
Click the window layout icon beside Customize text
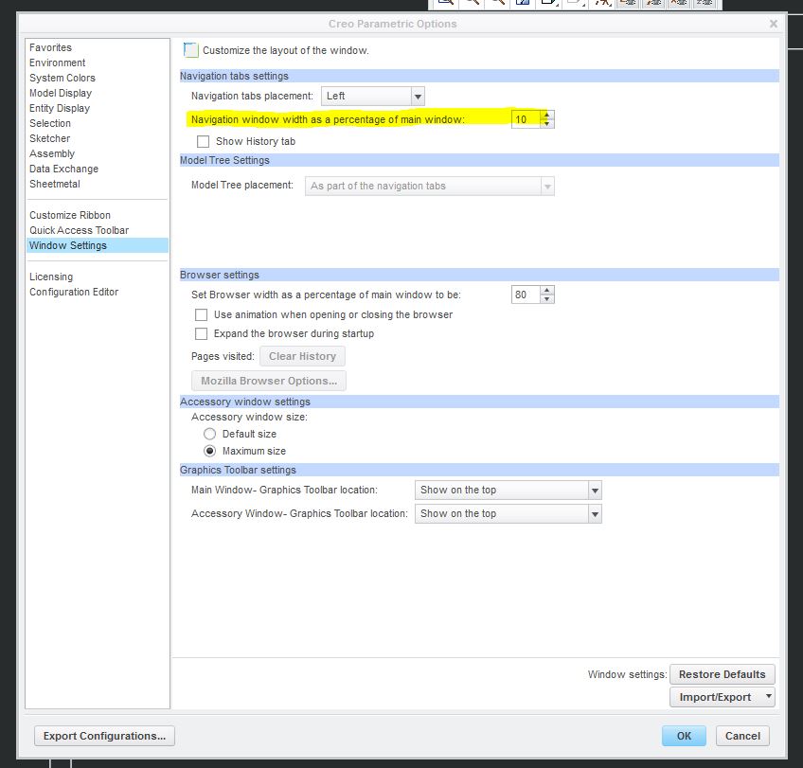pos(190,50)
